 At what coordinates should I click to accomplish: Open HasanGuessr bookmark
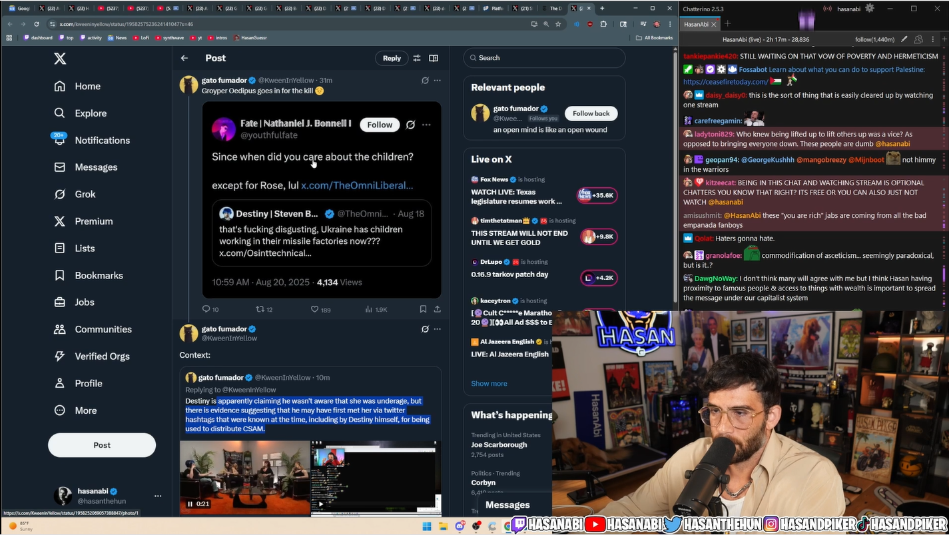(x=250, y=38)
